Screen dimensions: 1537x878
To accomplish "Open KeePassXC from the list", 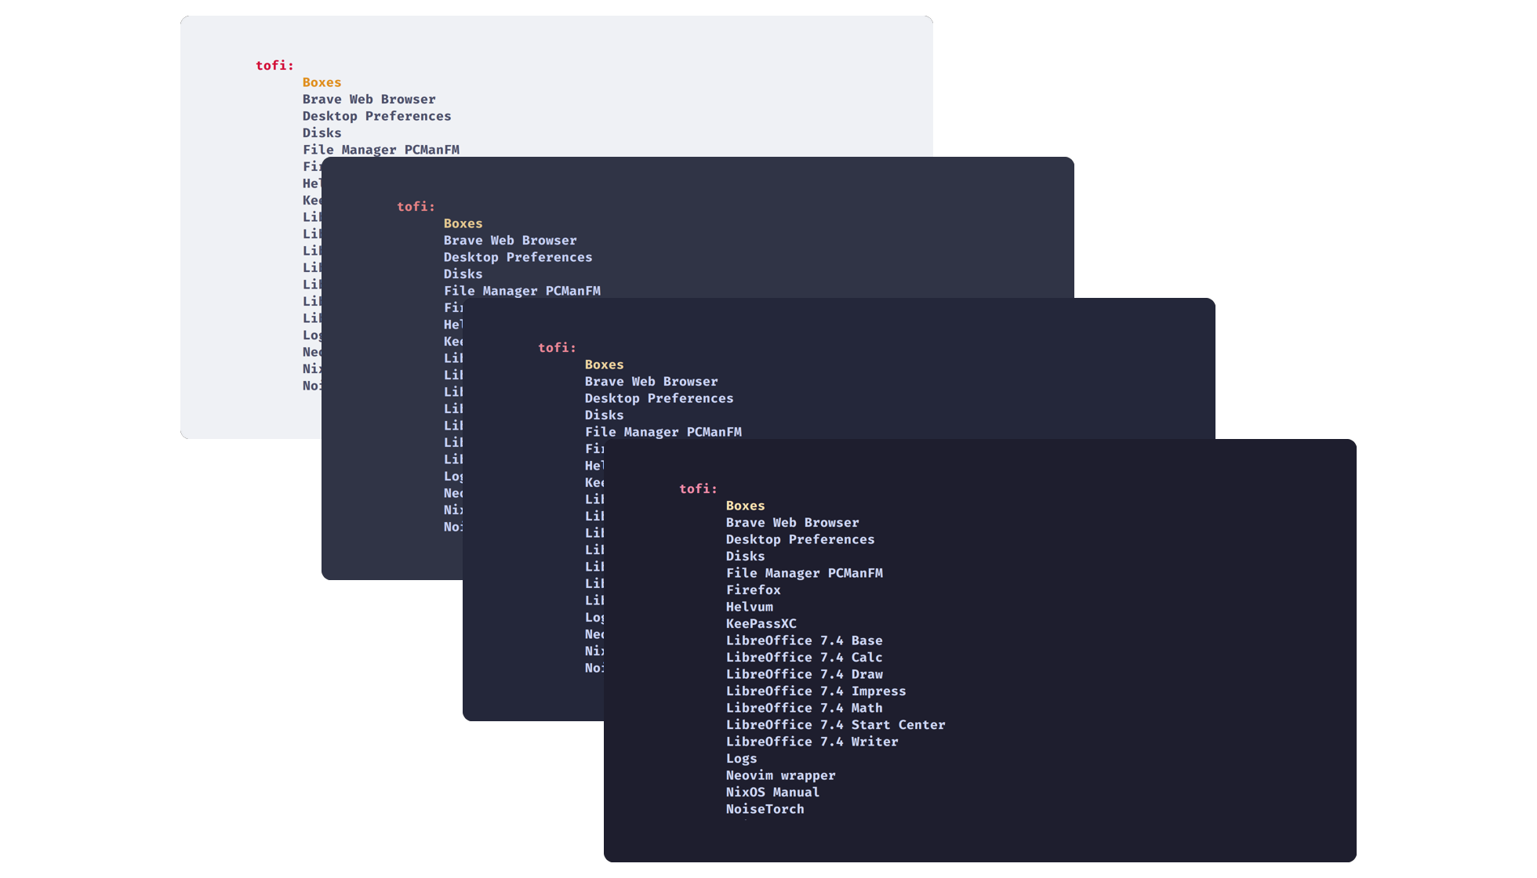I will (x=761, y=624).
